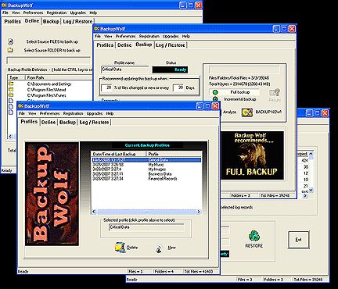
Task: Open Define tab in front window
Action: [49, 122]
